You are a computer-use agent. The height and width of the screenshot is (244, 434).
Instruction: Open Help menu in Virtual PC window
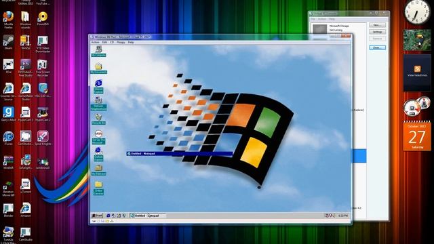(131, 42)
